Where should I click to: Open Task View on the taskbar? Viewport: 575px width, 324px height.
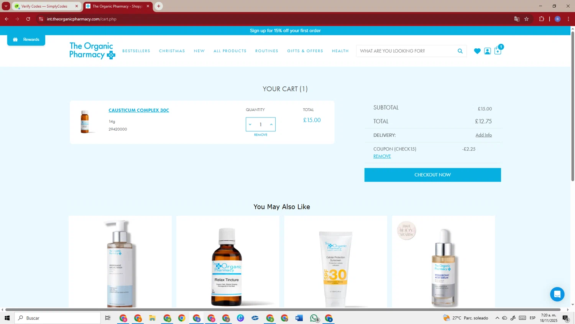pyautogui.click(x=108, y=318)
